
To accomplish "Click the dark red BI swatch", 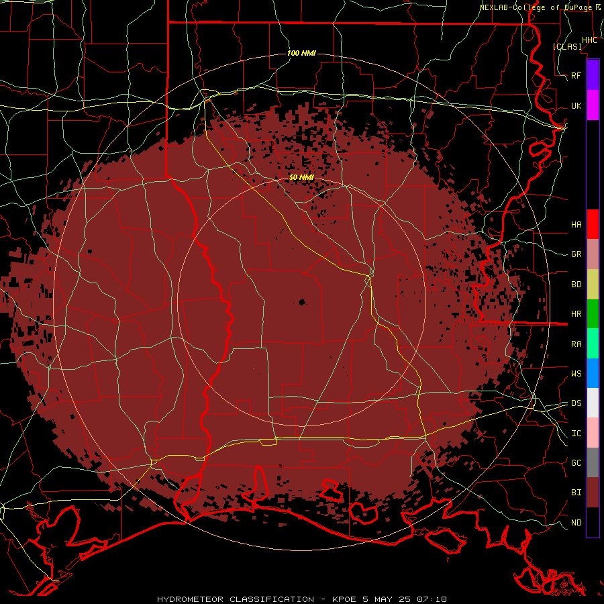I will click(x=593, y=493).
